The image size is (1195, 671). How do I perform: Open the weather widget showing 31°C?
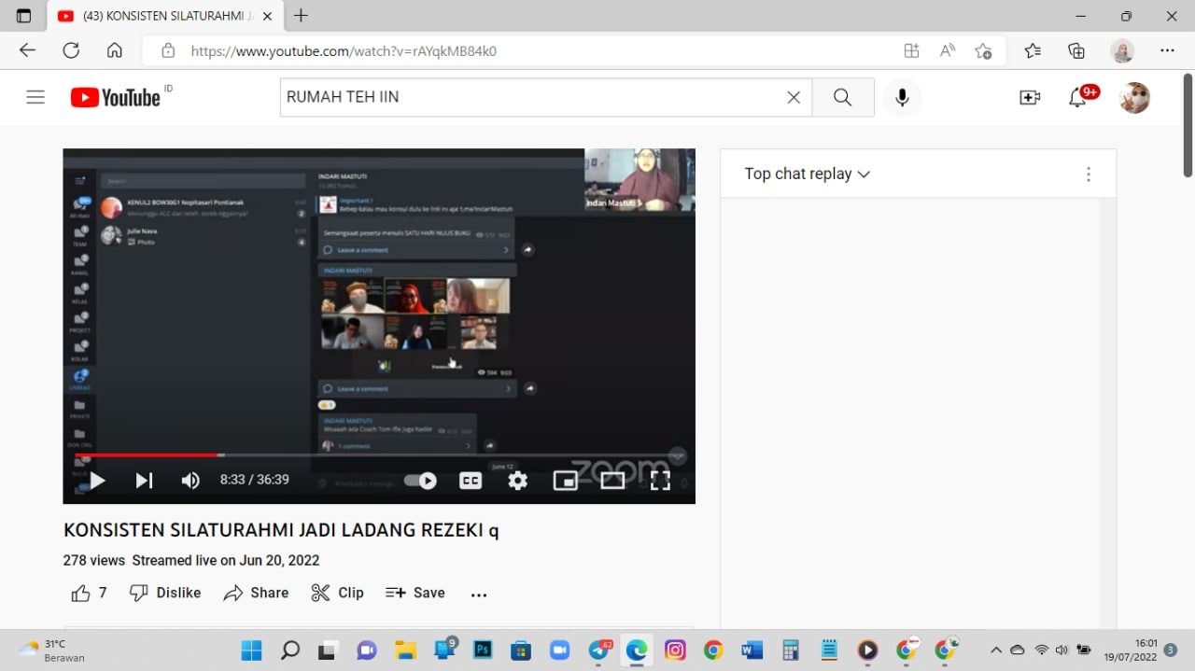[53, 650]
